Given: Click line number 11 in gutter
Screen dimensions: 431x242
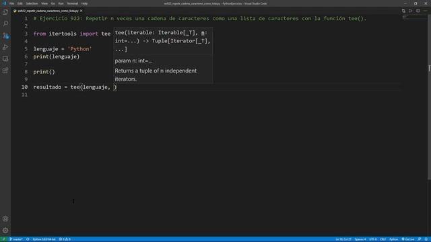Looking at the screenshot, I should (x=24, y=95).
